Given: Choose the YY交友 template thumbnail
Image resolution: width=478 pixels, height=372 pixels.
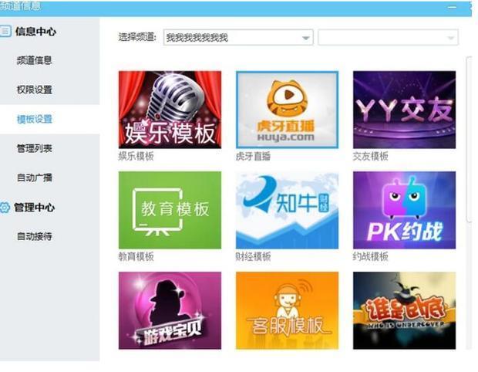Looking at the screenshot, I should 404,110.
